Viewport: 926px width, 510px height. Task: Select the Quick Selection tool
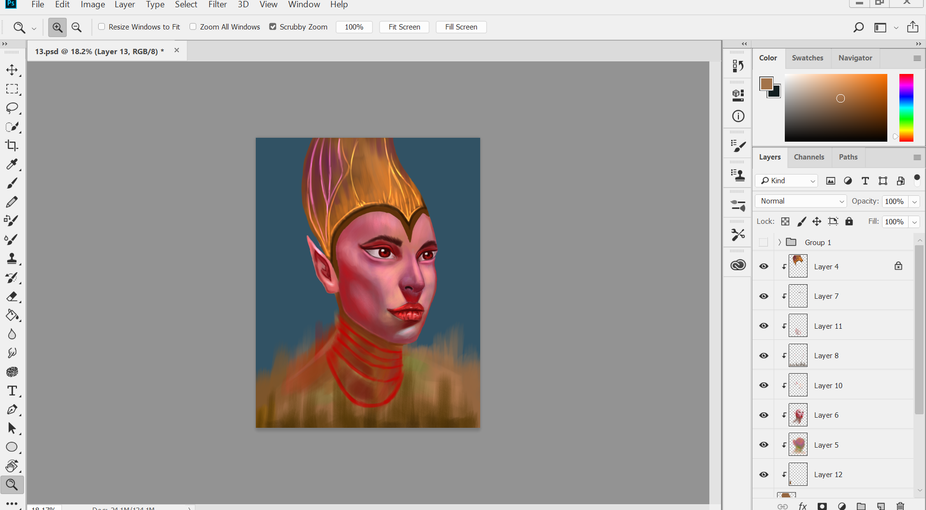click(12, 127)
